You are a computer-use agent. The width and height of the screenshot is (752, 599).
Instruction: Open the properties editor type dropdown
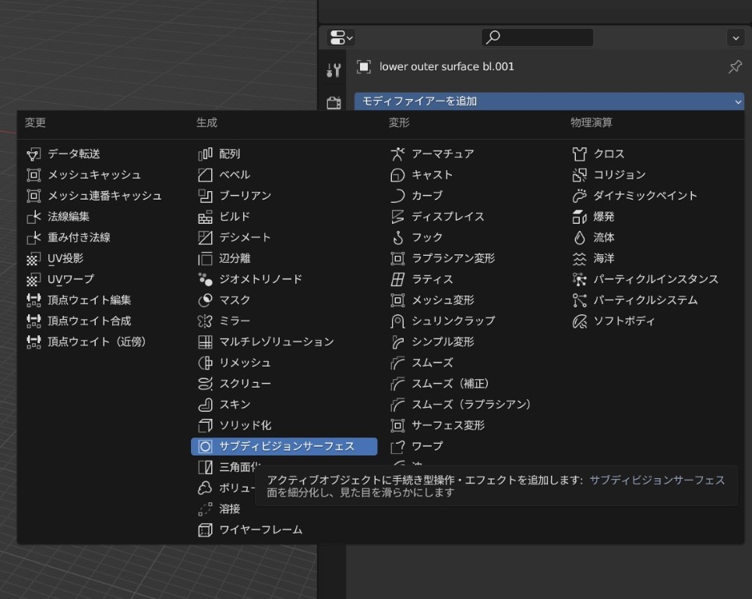click(x=341, y=37)
